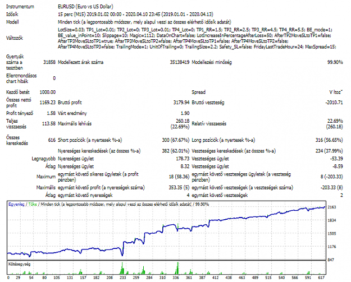
Task: Click the 1.90 Várt eredmény value
Action: pos(185,113)
